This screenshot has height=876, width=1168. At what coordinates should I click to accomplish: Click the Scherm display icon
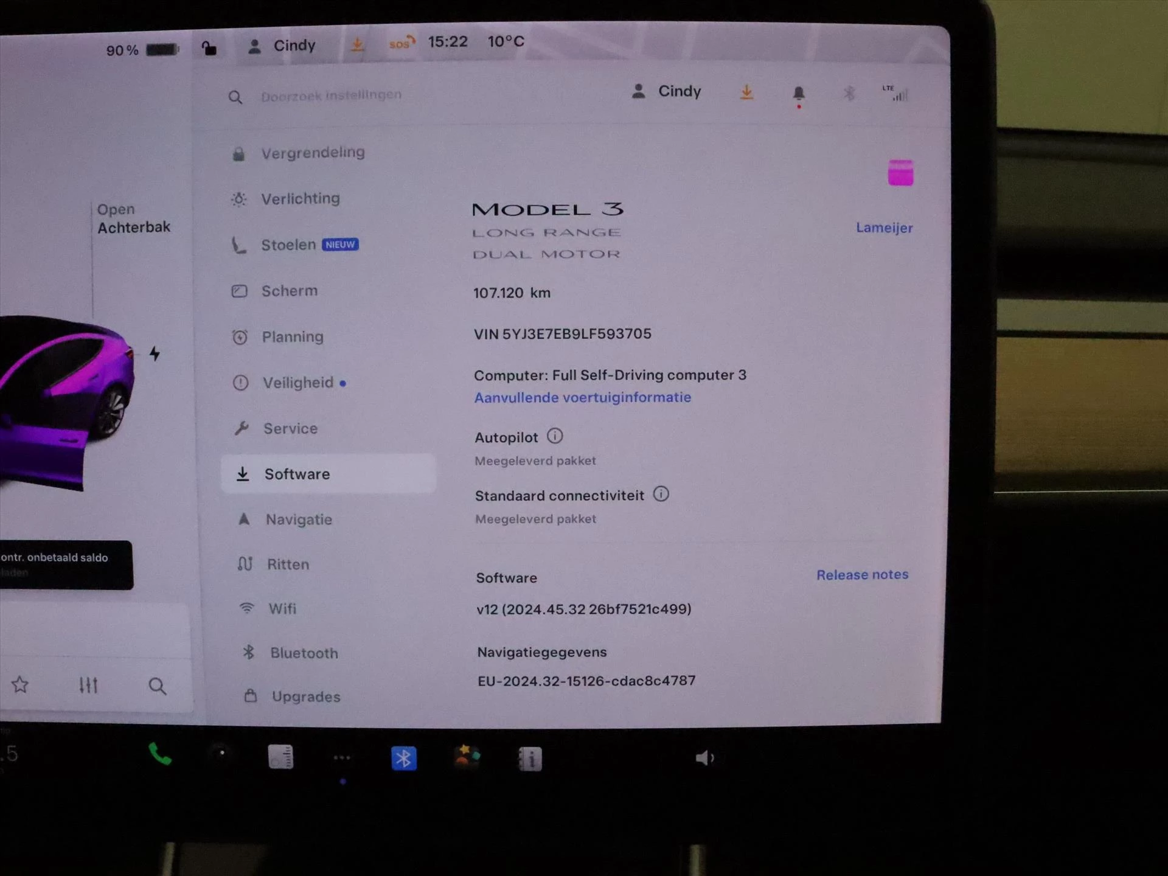(241, 291)
